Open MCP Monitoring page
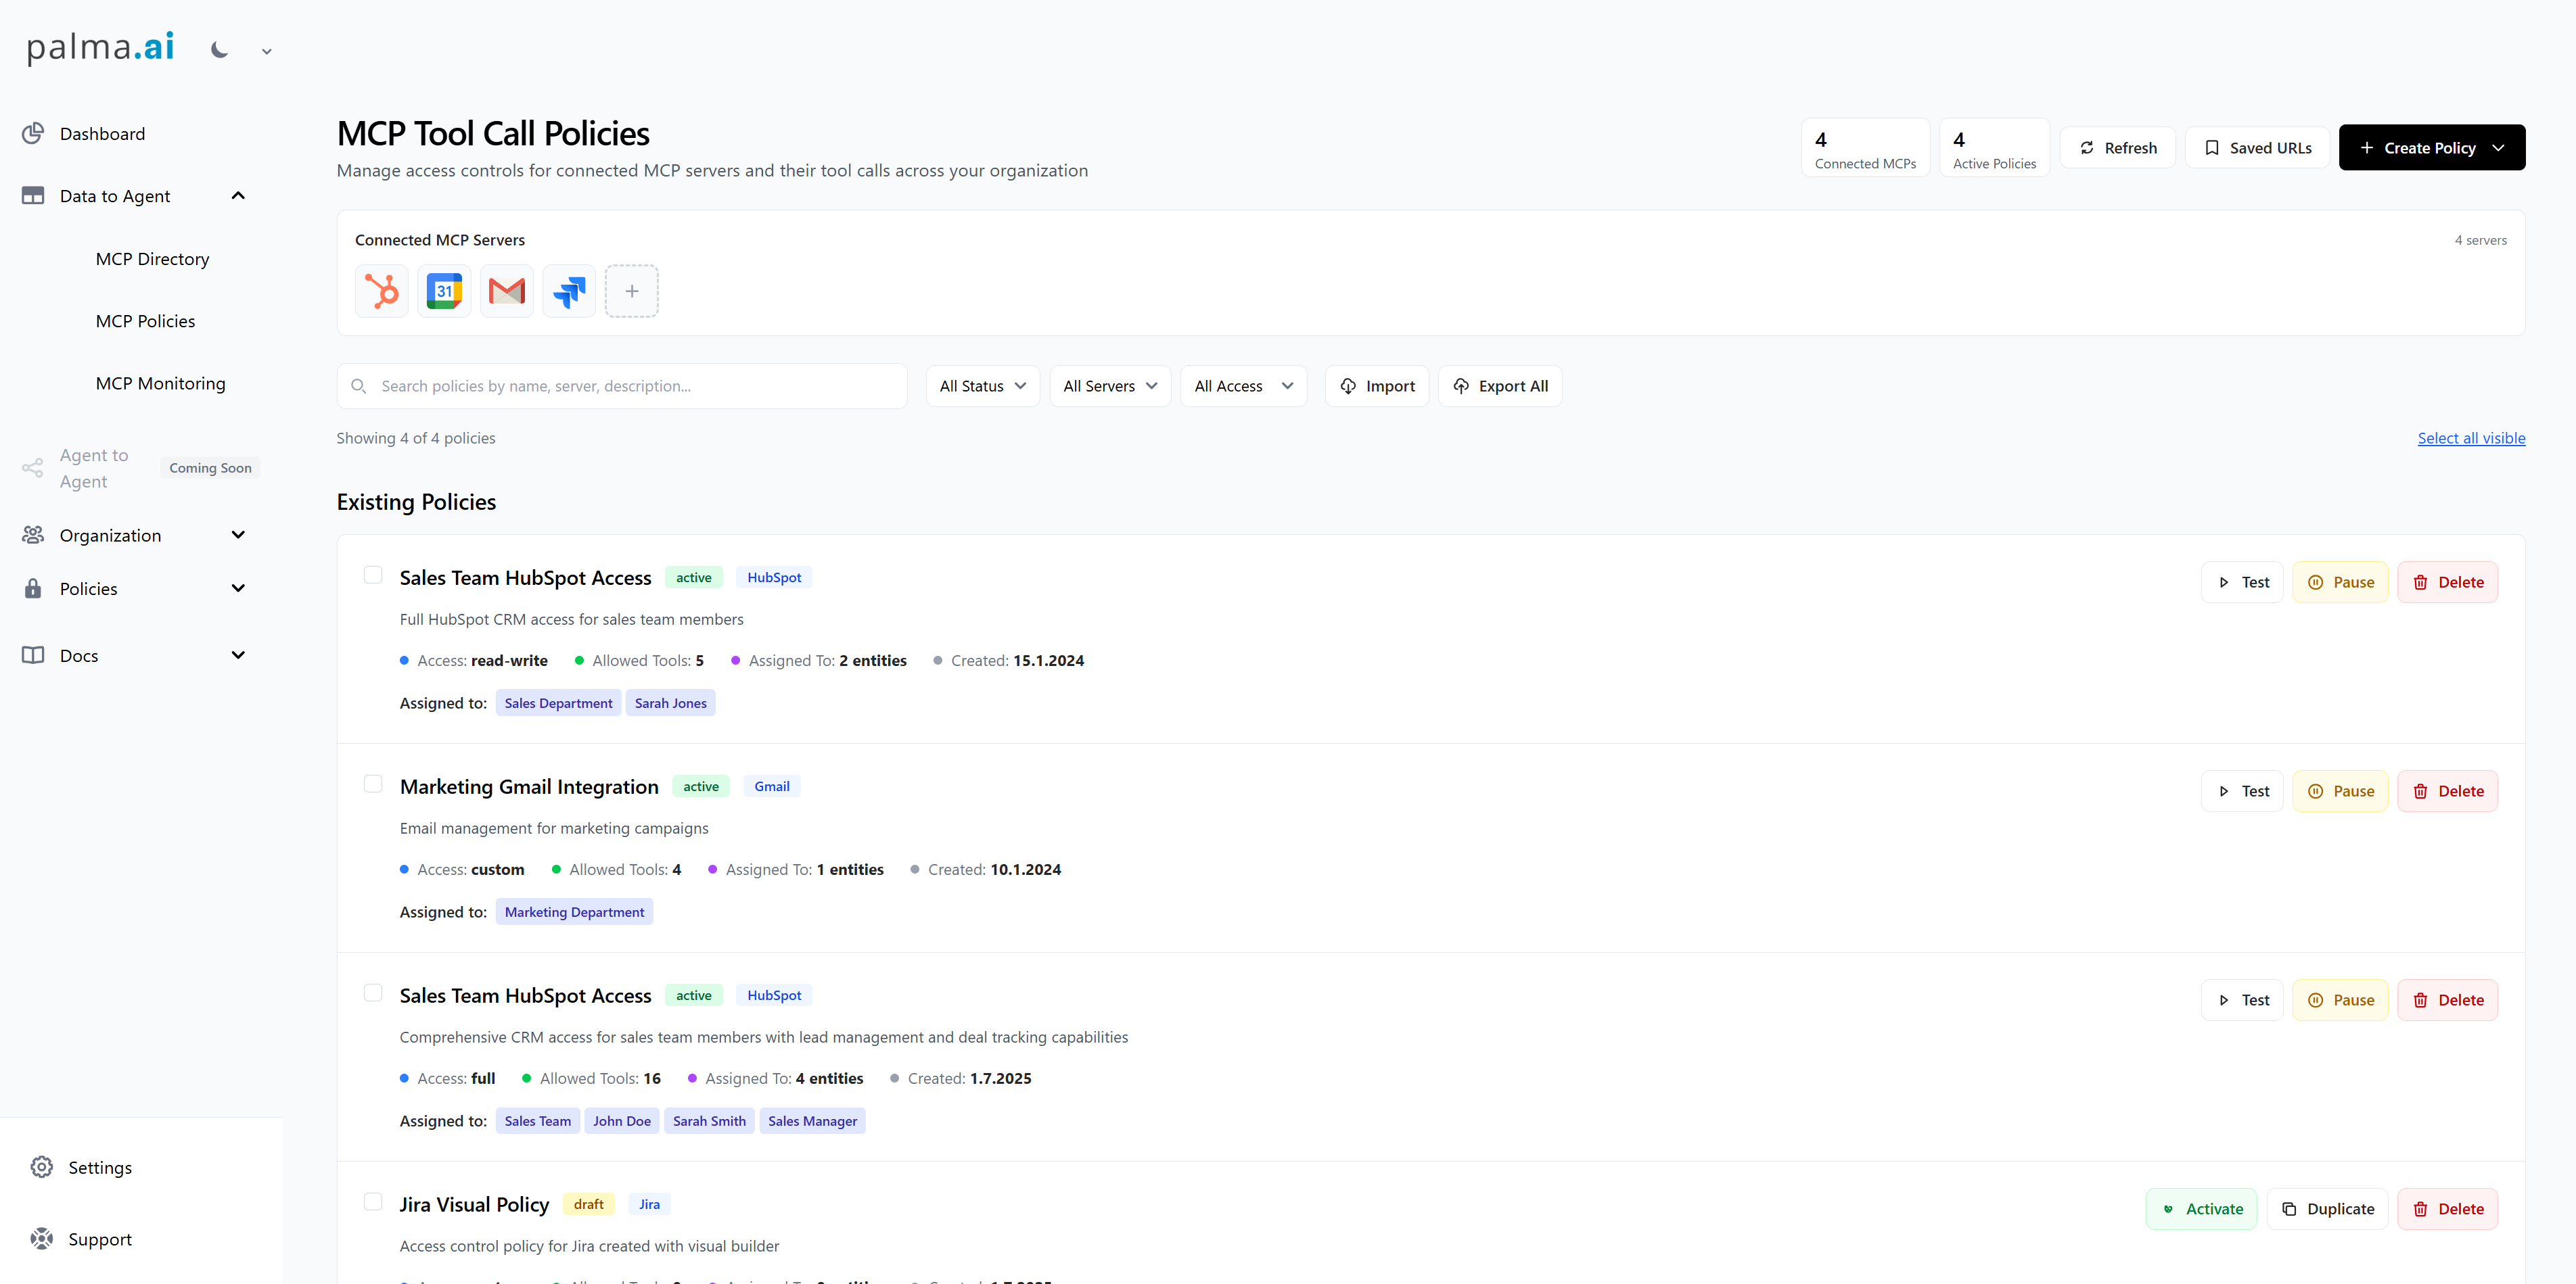This screenshot has height=1284, width=2576. (x=160, y=383)
